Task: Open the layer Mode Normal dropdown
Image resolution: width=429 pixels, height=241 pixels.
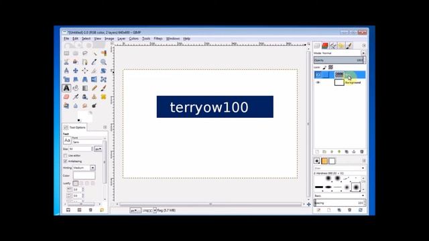Action: (x=339, y=53)
